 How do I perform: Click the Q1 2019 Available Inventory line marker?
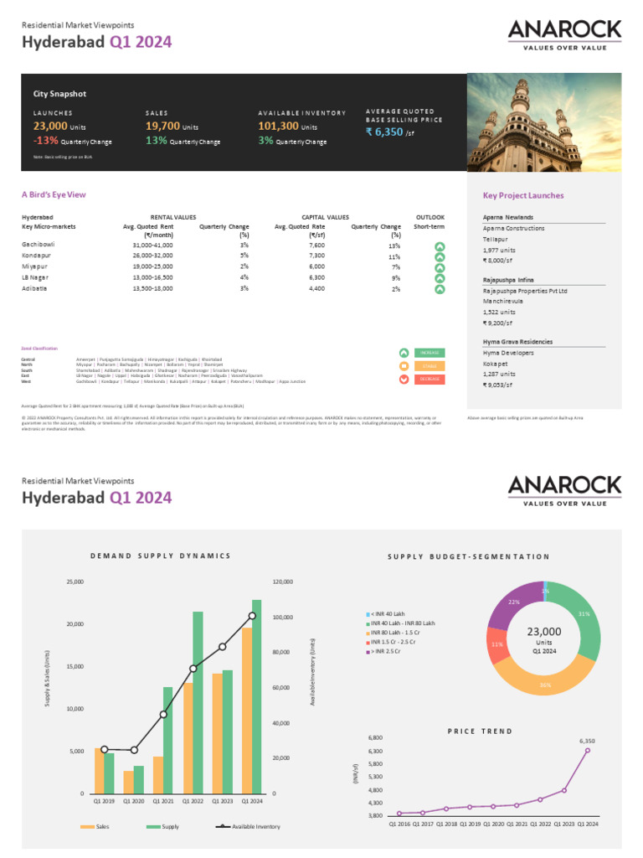105,750
